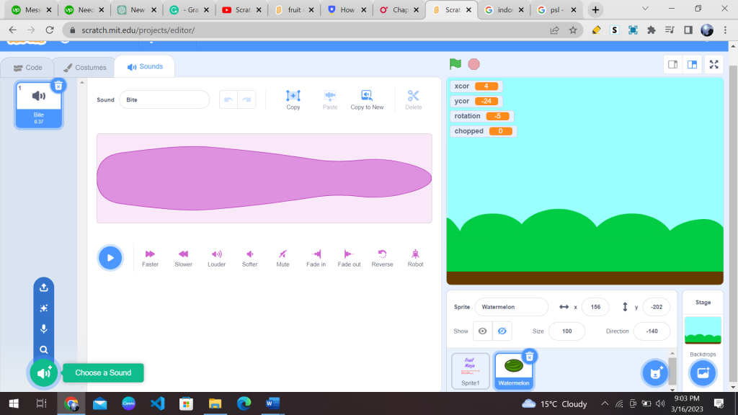Play the Bite sound
Screen dimensions: 738x415
(110, 257)
